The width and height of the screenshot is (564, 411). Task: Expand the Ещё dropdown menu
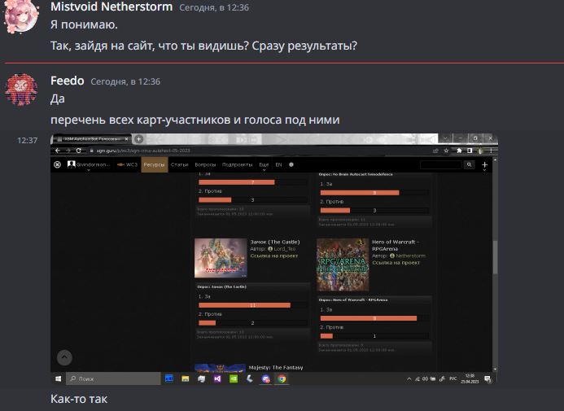264,165
